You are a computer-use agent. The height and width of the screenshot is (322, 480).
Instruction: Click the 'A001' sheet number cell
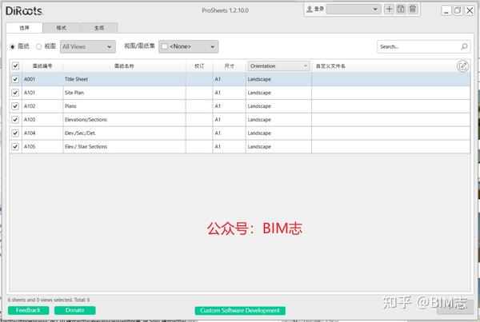click(x=42, y=79)
